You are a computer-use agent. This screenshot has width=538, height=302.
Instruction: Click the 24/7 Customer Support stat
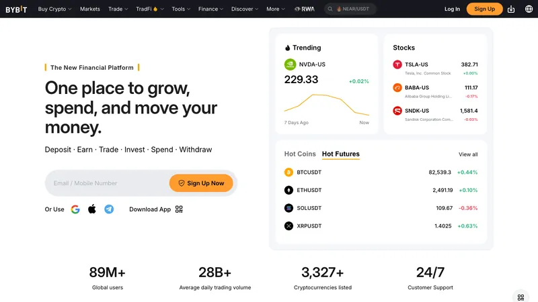(x=430, y=278)
